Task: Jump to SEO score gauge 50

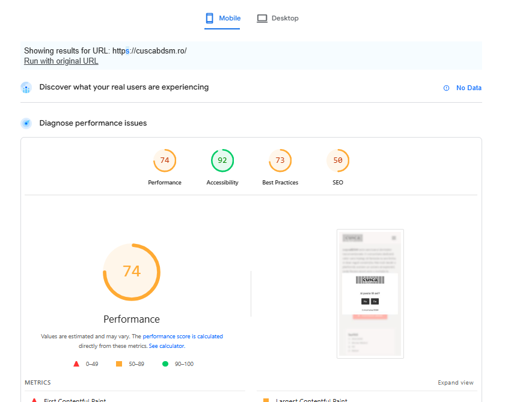Action: [338, 160]
